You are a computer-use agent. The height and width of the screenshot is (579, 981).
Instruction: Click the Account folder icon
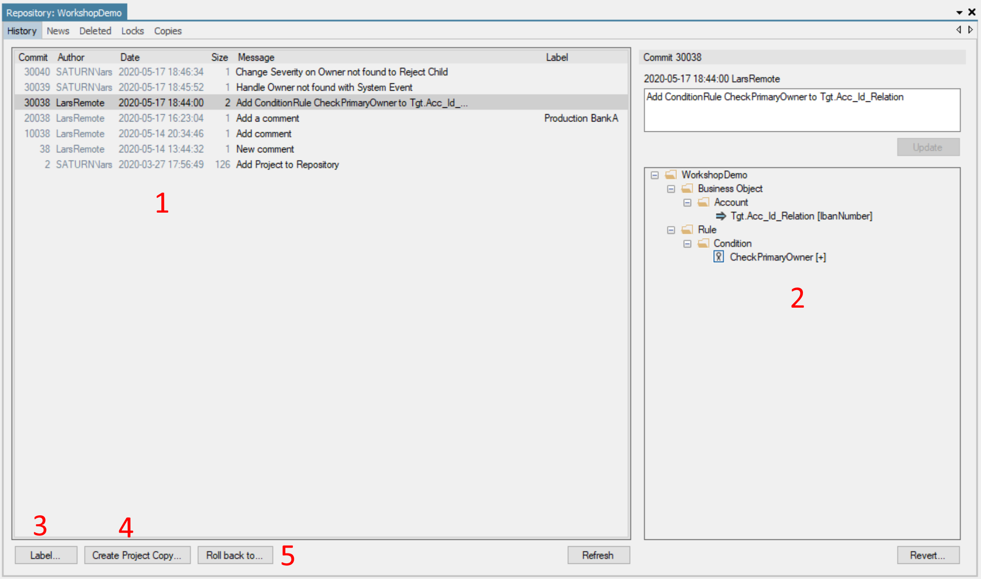(x=703, y=202)
